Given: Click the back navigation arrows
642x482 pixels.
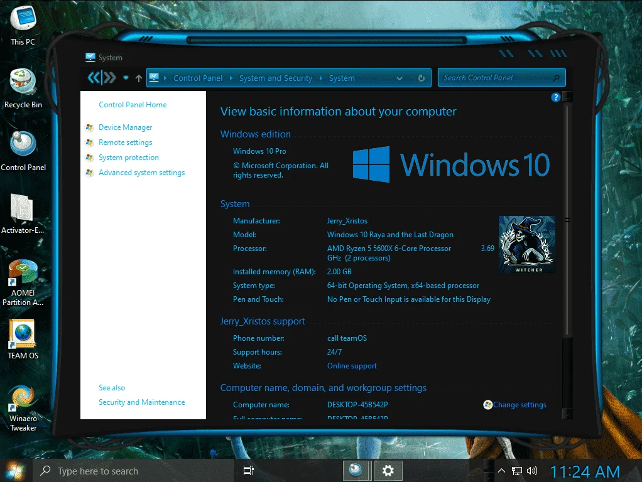Looking at the screenshot, I should coord(94,77).
